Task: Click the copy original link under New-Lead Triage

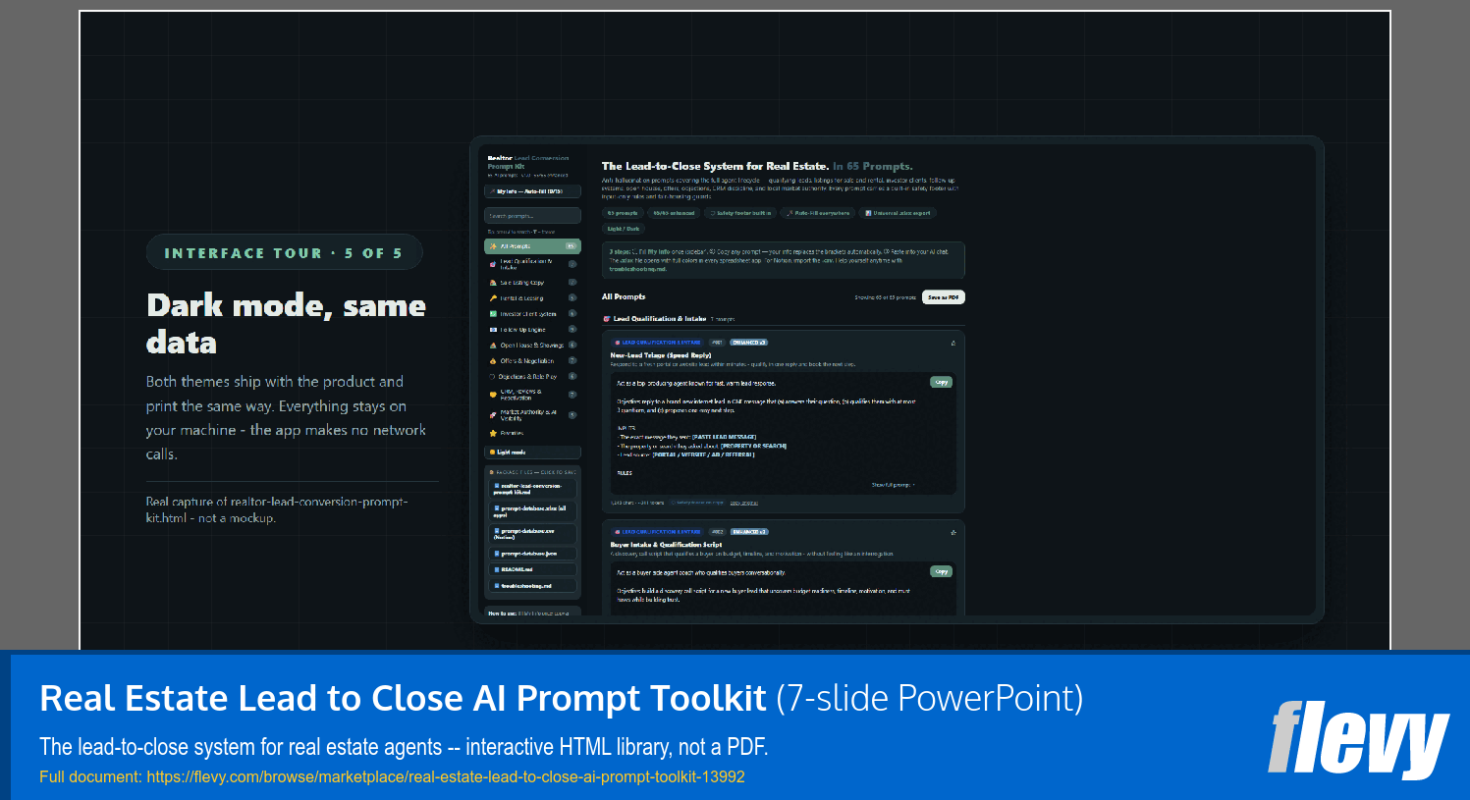Action: coord(743,503)
